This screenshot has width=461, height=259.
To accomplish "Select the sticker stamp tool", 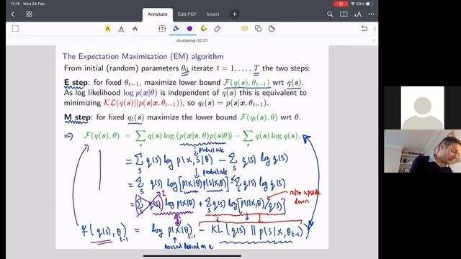I will click(272, 29).
